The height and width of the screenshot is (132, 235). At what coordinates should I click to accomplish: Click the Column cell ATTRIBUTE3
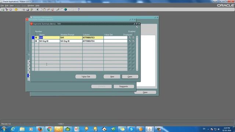coord(93,37)
